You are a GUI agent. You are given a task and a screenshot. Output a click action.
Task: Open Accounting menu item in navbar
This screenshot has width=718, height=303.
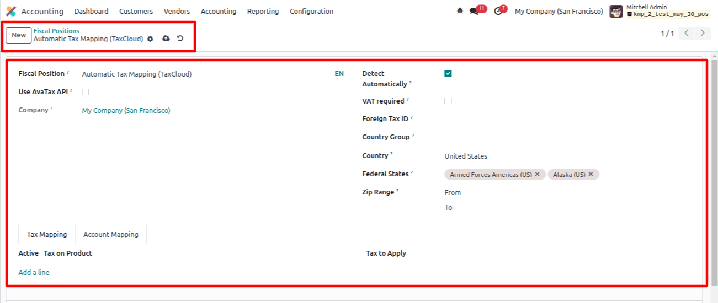coord(219,11)
